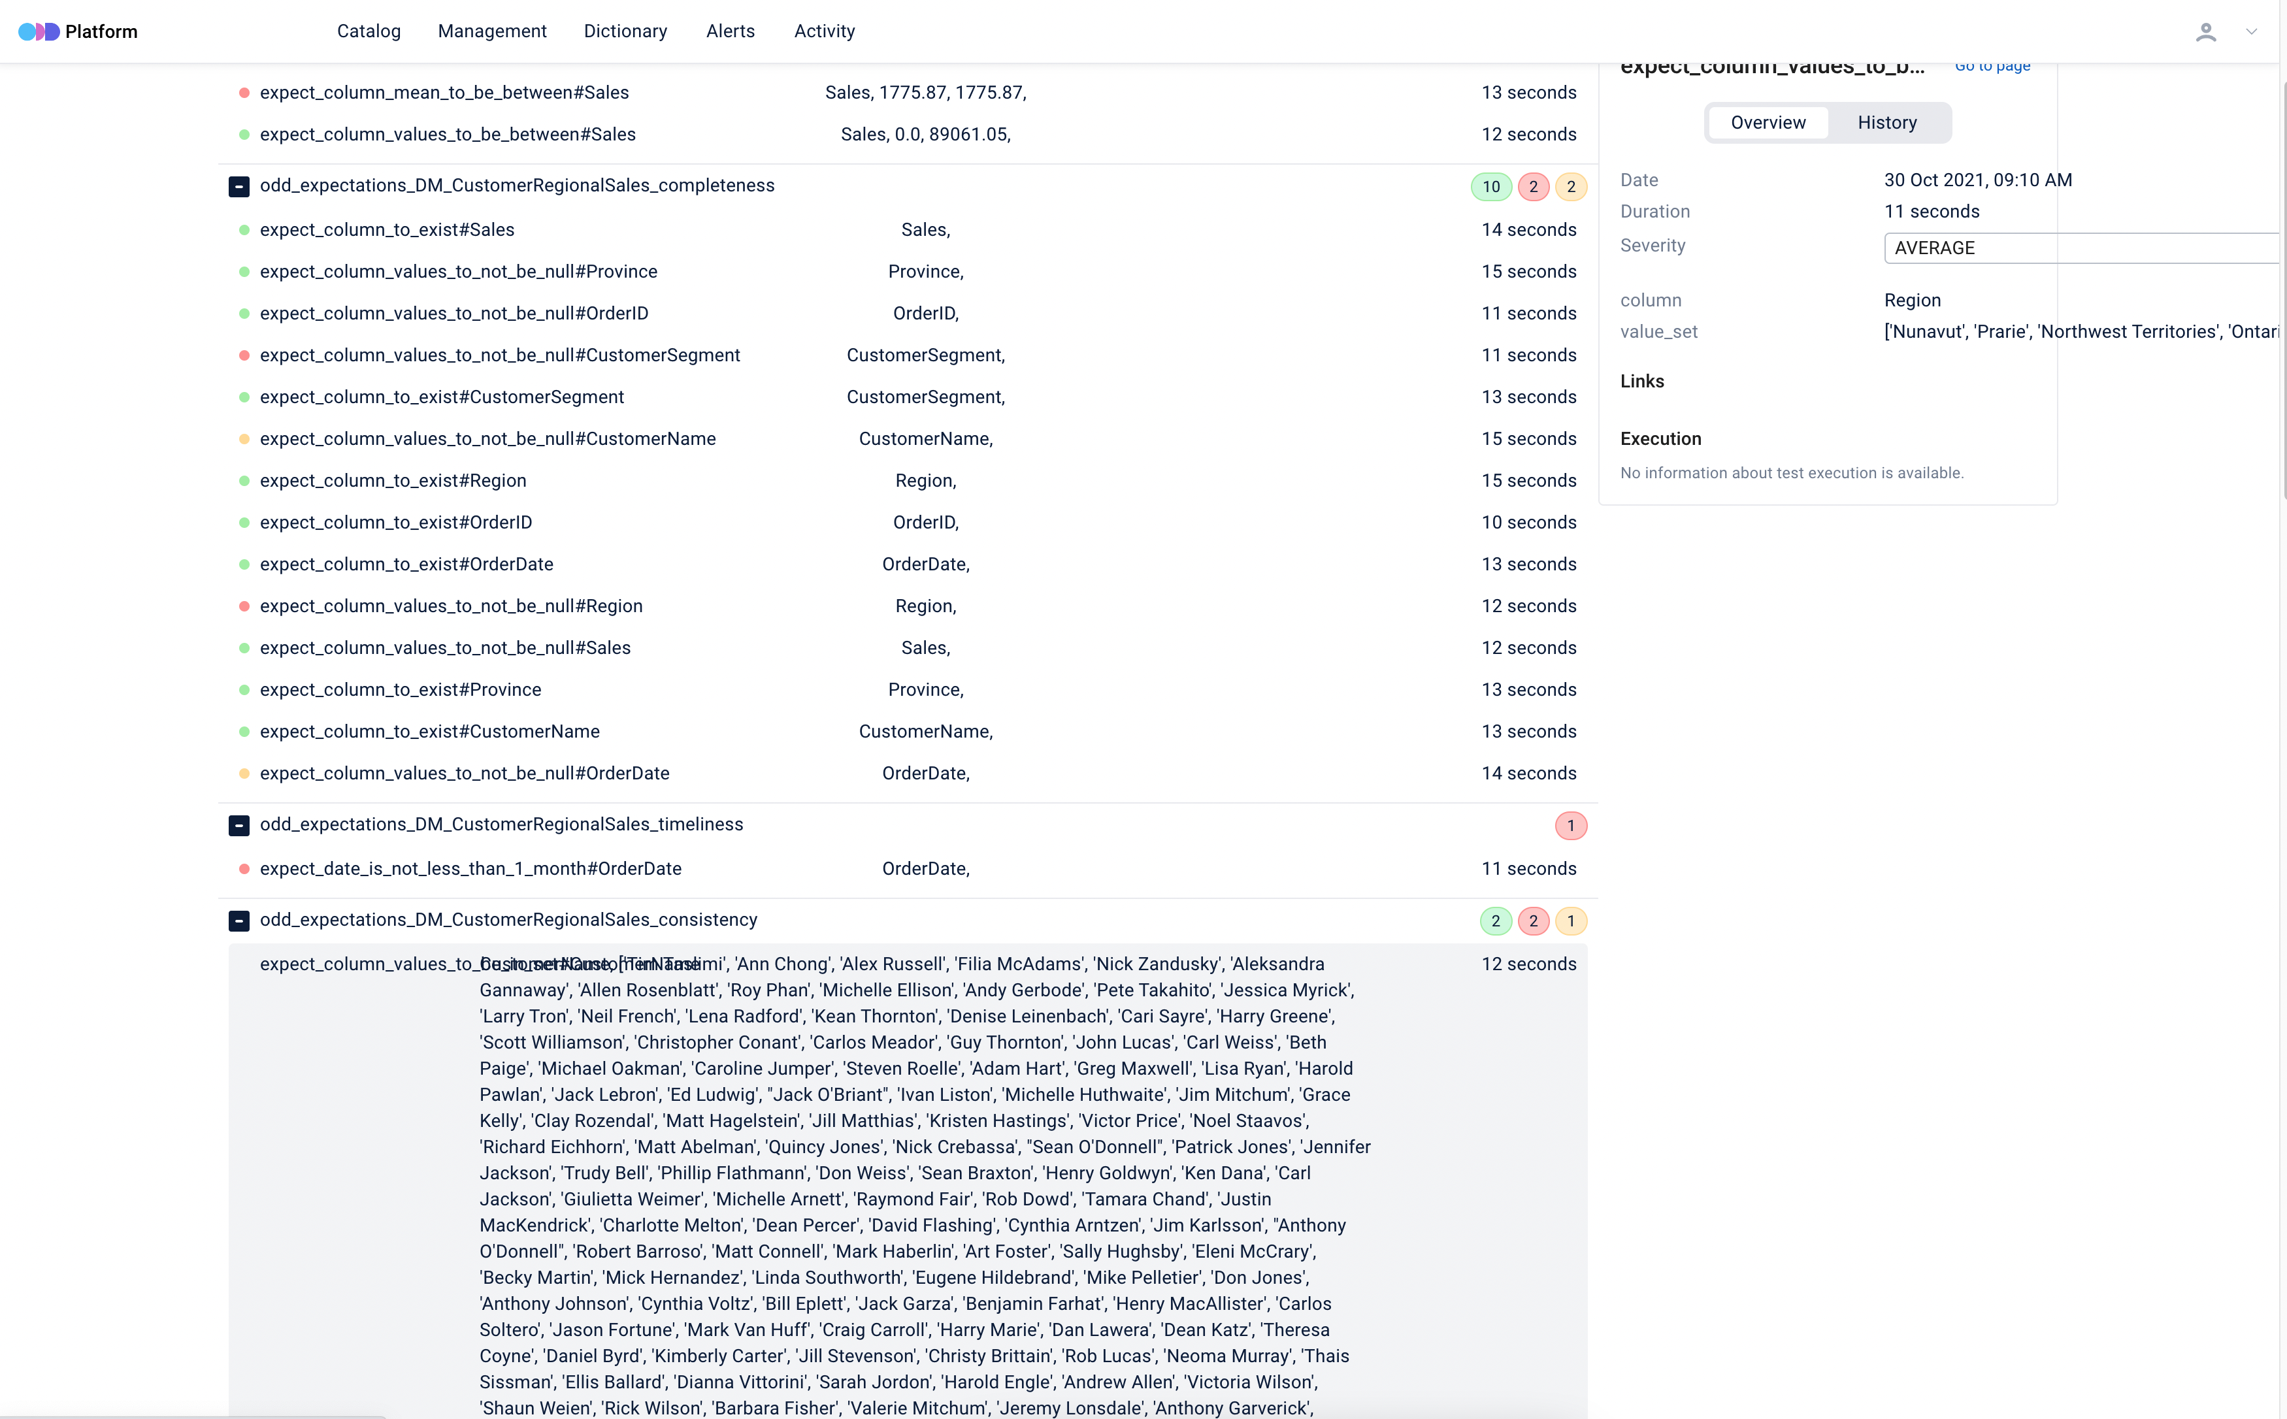
Task: Switch to the History tab
Action: pos(1886,123)
